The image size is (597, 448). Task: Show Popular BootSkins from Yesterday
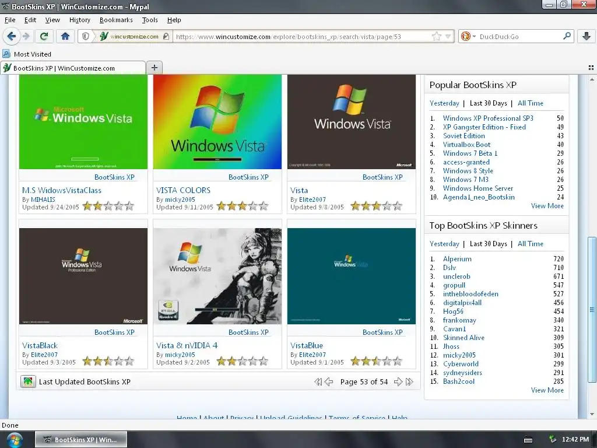click(444, 103)
